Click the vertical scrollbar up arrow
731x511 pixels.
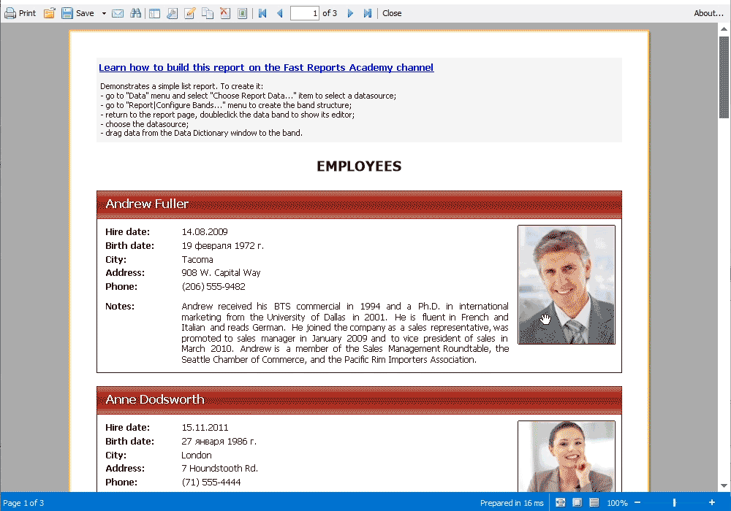(724, 29)
